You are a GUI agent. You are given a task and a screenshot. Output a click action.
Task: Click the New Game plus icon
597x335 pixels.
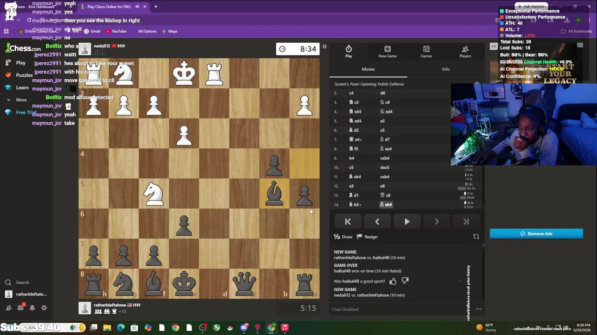point(387,52)
